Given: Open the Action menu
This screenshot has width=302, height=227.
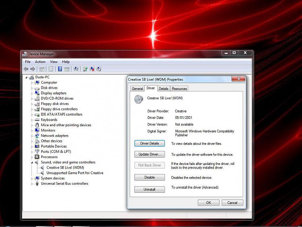Looking at the screenshot, I should click(40, 62).
